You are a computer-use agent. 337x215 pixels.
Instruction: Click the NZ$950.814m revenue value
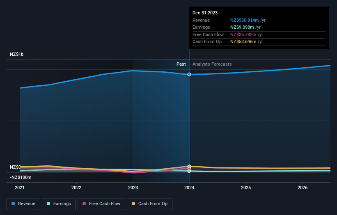pos(244,20)
